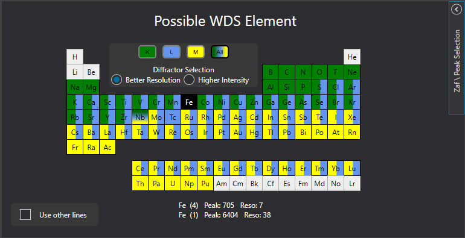Pick the U actinide cell
465x238 pixels.
[x=173, y=184]
